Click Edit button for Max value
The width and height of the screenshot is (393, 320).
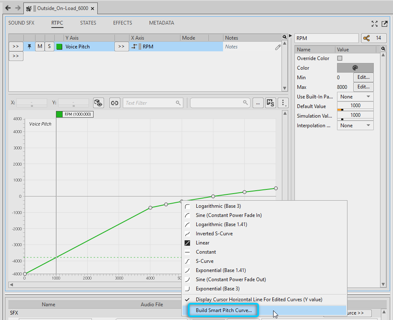click(363, 87)
